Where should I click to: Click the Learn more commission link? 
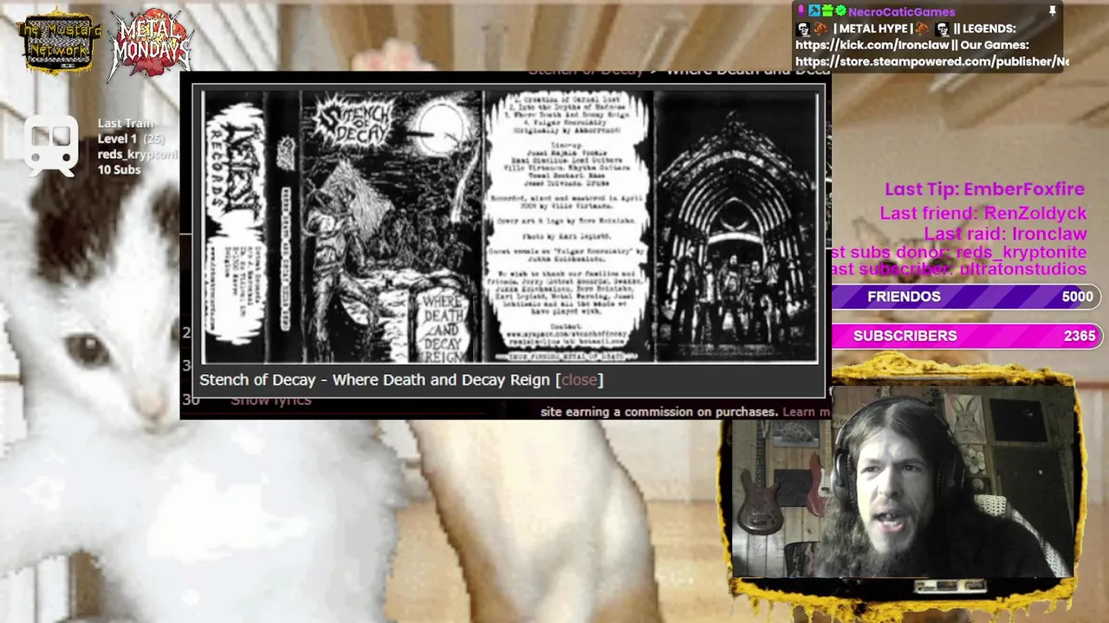[x=806, y=412]
